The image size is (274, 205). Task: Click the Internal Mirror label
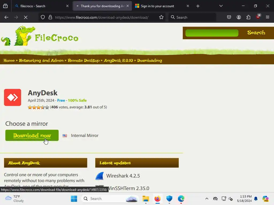(85, 135)
